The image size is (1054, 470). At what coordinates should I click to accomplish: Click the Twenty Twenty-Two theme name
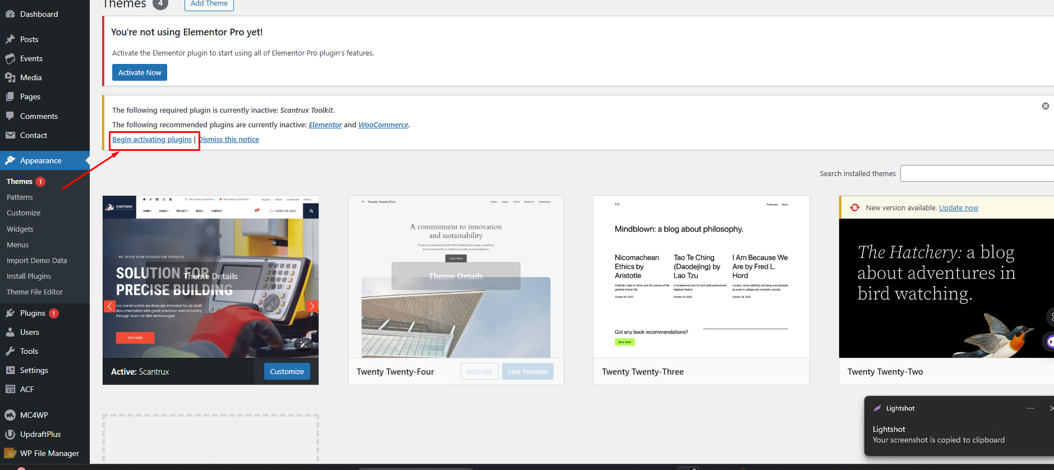(885, 371)
